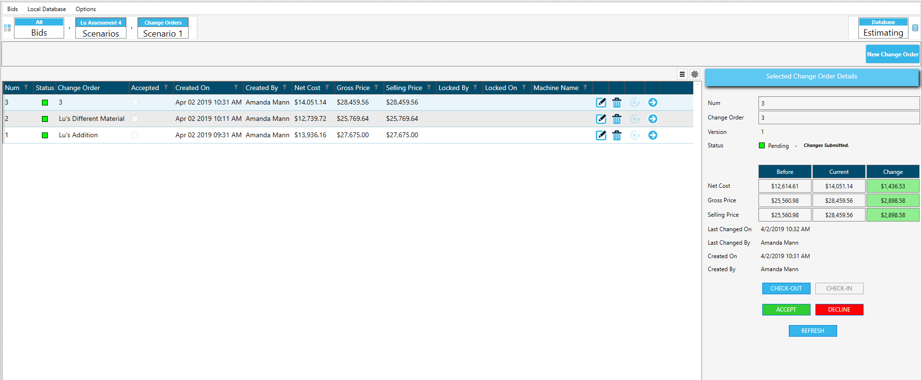Click the New Change Order button
The height and width of the screenshot is (380, 922).
892,54
